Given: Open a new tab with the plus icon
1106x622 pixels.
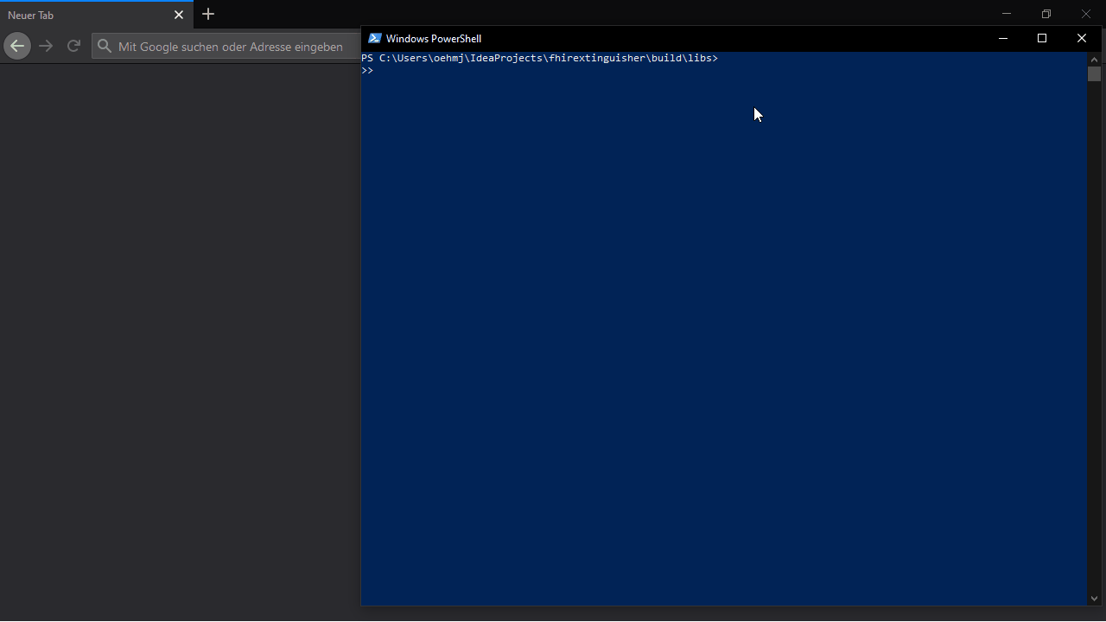Looking at the screenshot, I should click(x=208, y=14).
